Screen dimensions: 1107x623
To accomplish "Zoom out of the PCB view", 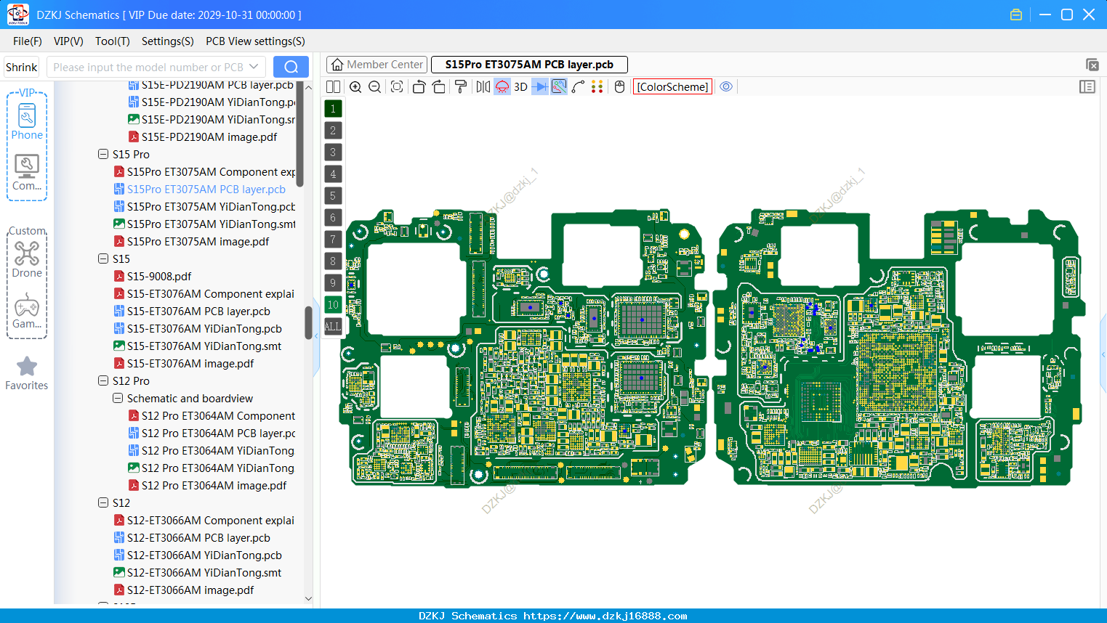I will tap(374, 87).
